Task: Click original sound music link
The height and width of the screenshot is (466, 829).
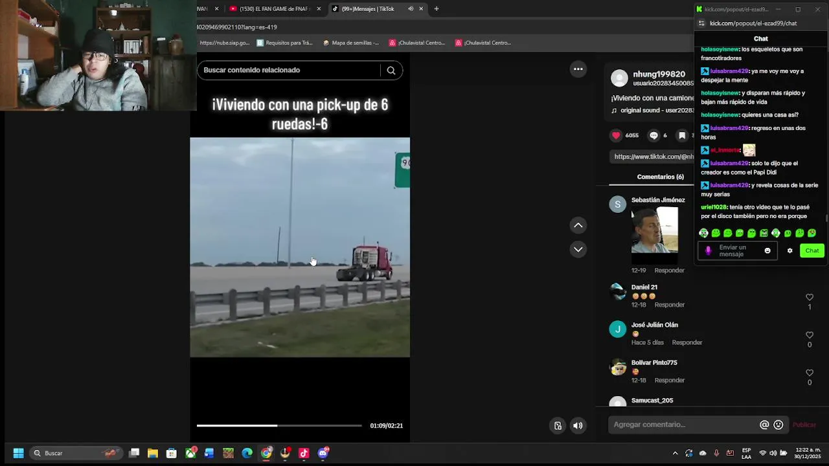Action: 653,111
